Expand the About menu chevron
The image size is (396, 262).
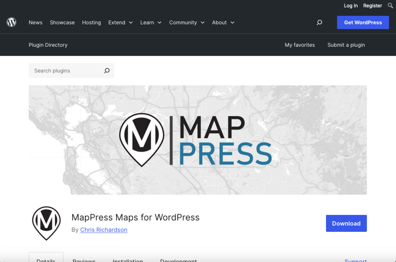pyautogui.click(x=232, y=22)
